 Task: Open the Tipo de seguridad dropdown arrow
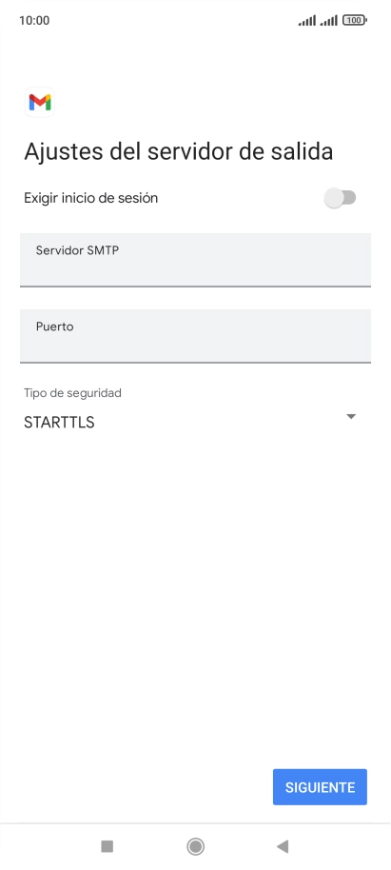[x=350, y=417]
